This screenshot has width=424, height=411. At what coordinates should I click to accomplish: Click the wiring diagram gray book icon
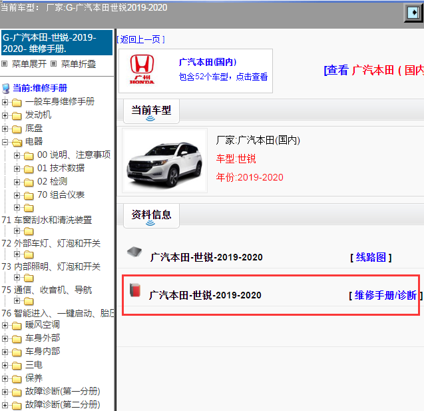[x=134, y=252]
